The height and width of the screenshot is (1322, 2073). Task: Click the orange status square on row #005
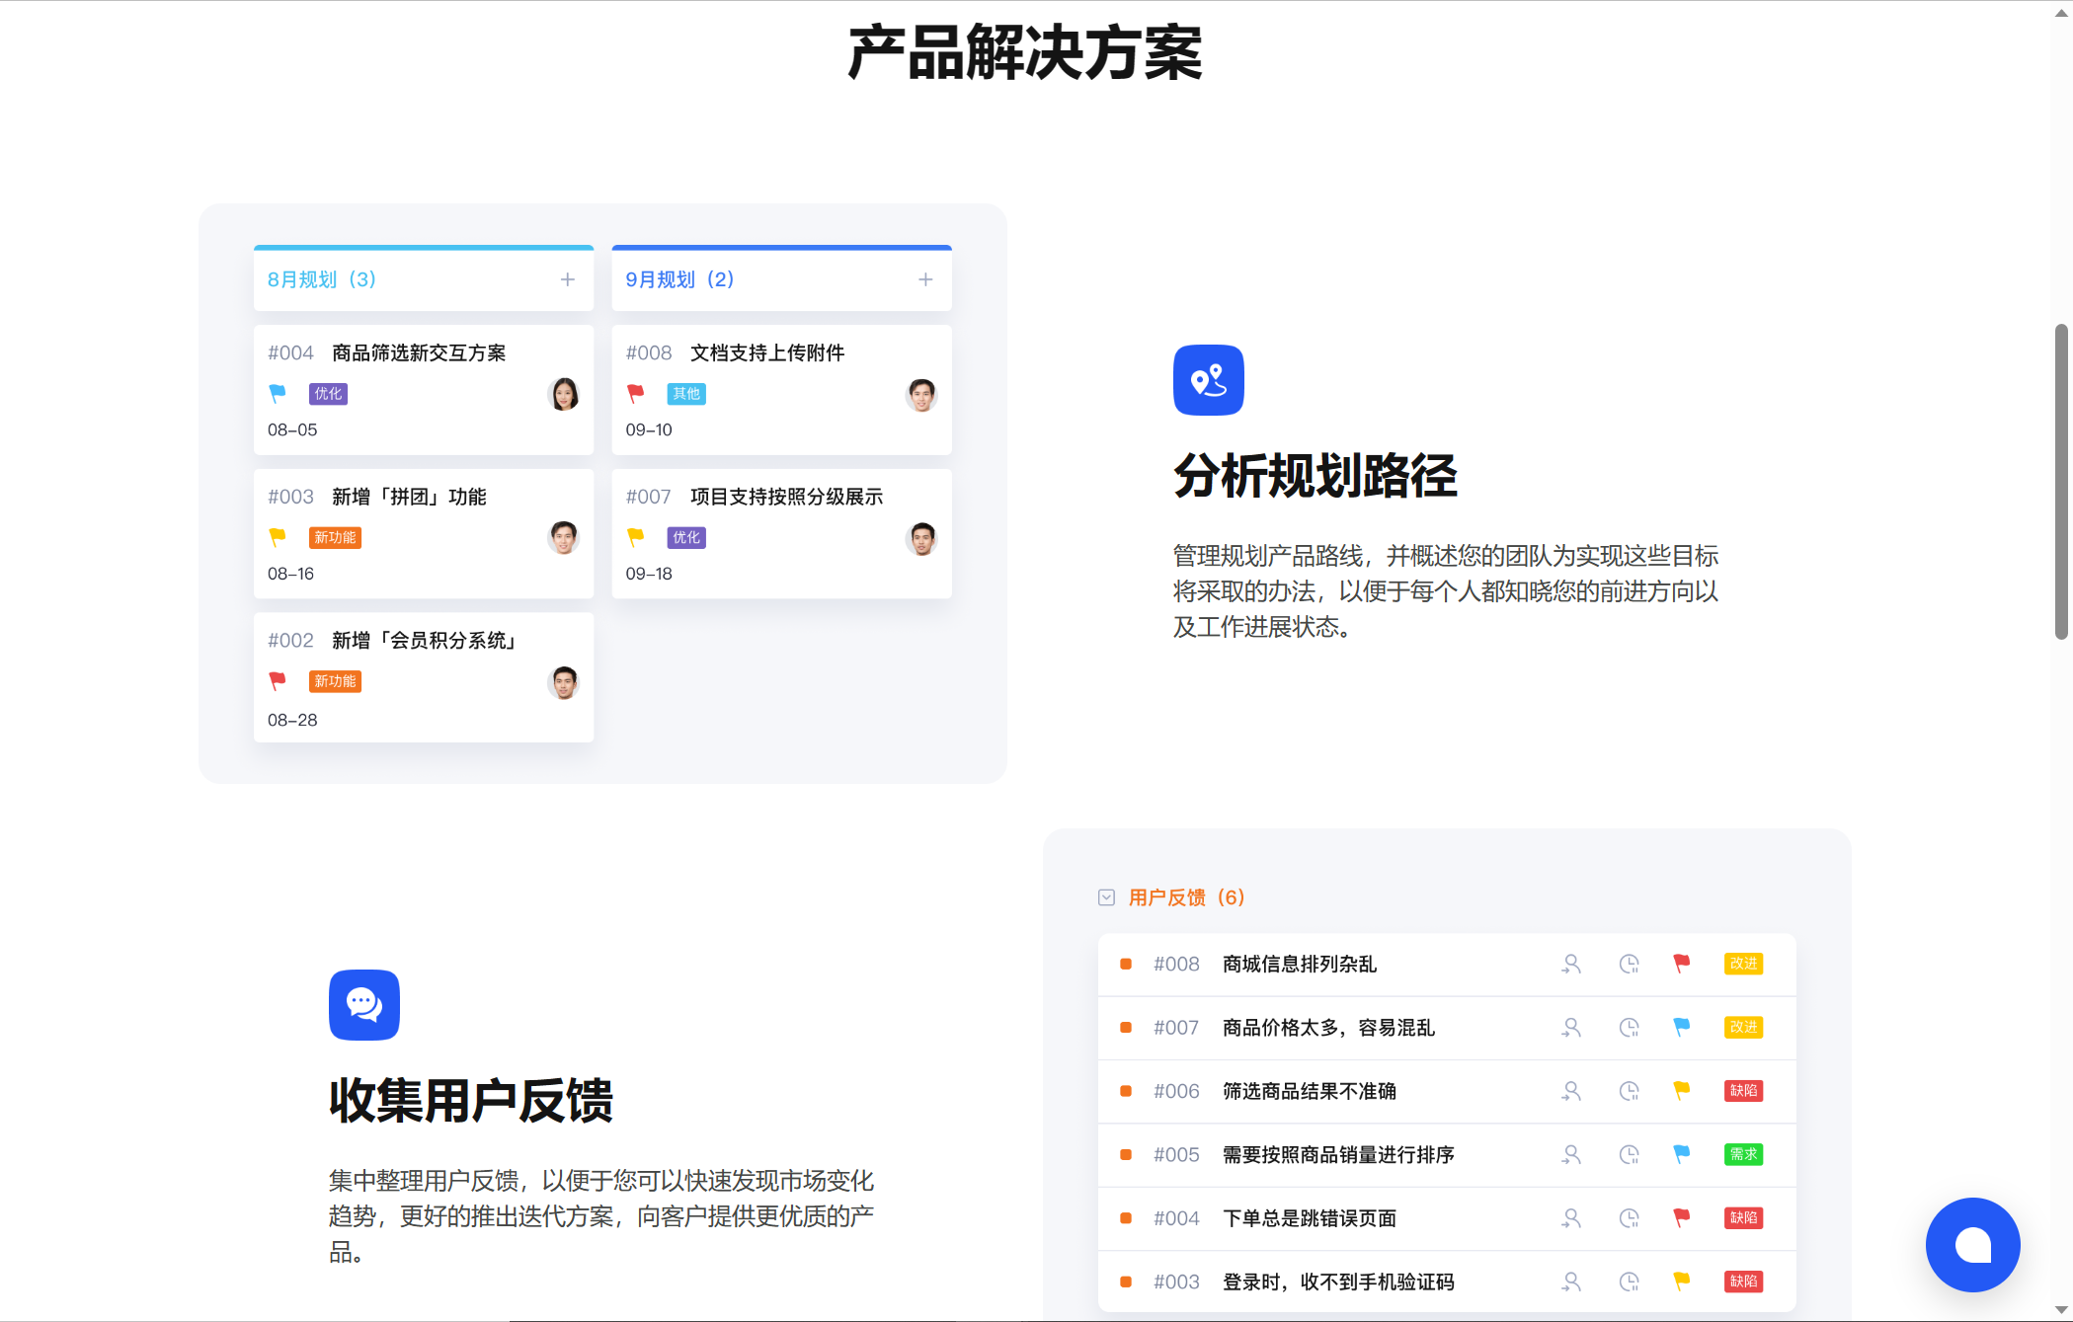coord(1125,1154)
